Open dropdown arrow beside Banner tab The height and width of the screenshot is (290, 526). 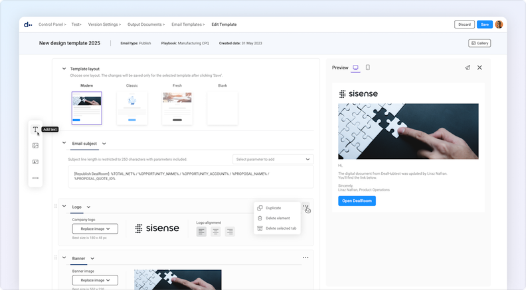tap(92, 259)
